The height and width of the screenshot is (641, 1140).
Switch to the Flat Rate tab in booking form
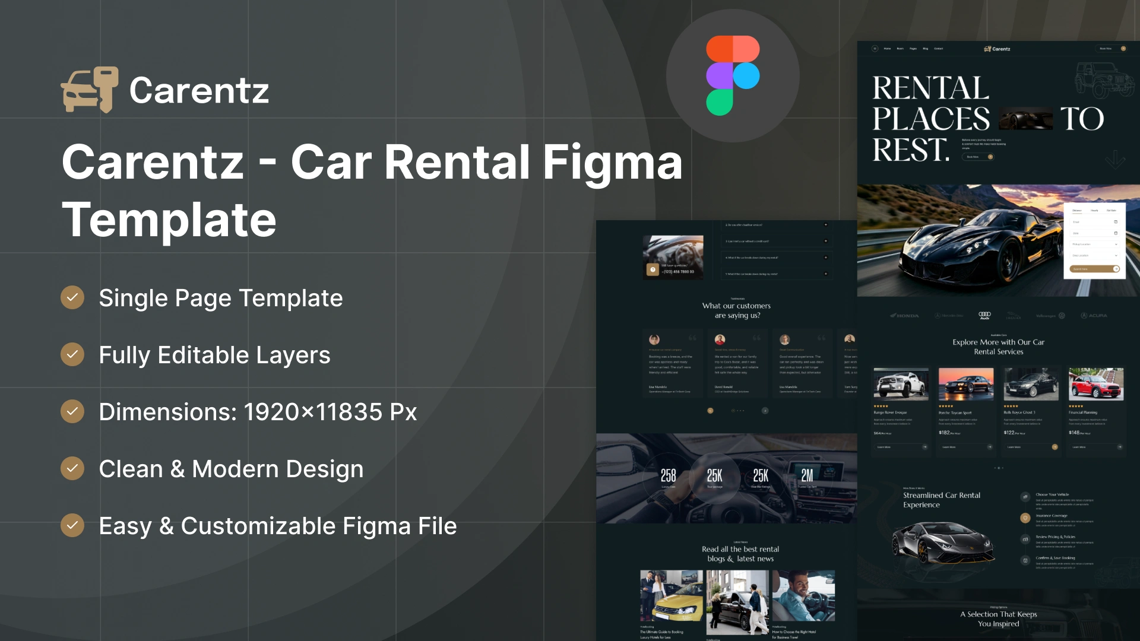[x=1111, y=210]
